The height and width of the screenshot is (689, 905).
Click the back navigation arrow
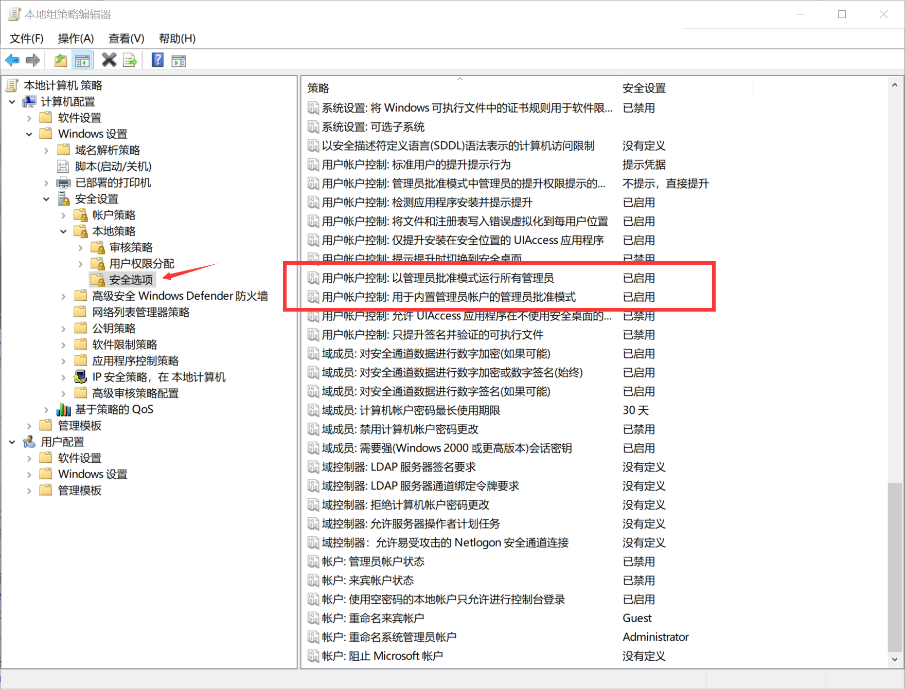(12, 60)
